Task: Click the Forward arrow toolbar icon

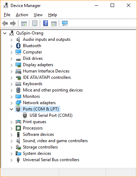Action: (x=13, y=23)
